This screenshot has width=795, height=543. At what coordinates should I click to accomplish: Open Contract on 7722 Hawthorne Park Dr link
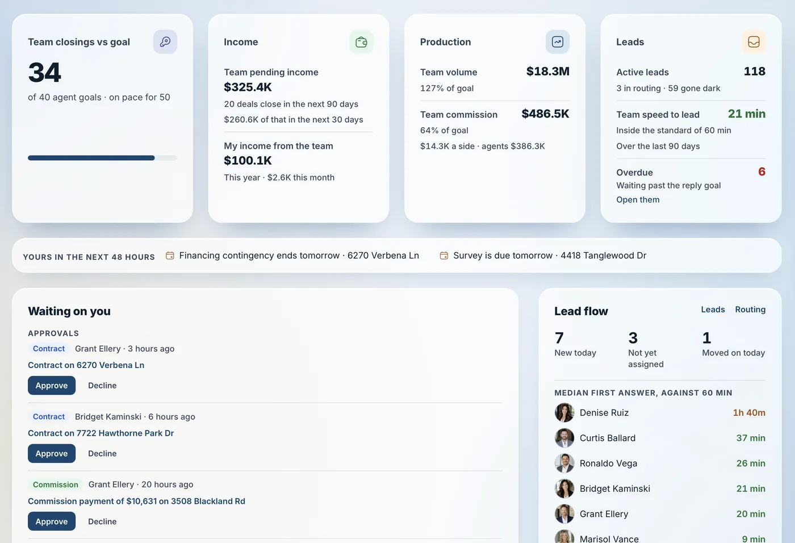101,433
